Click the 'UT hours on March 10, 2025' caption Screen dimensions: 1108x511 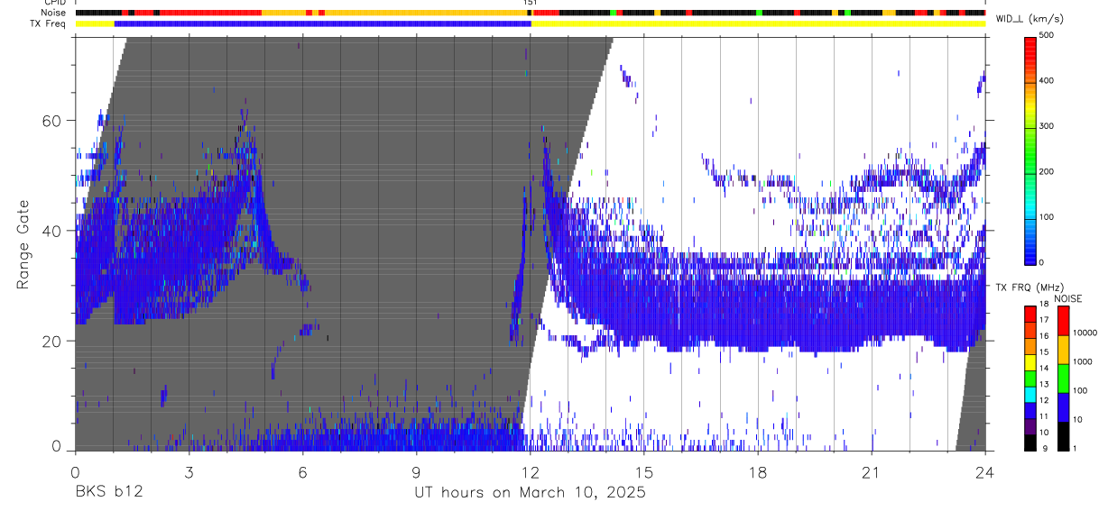pos(530,492)
